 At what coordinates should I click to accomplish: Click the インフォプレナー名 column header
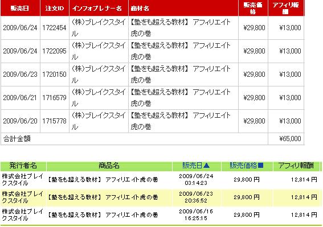click(97, 8)
